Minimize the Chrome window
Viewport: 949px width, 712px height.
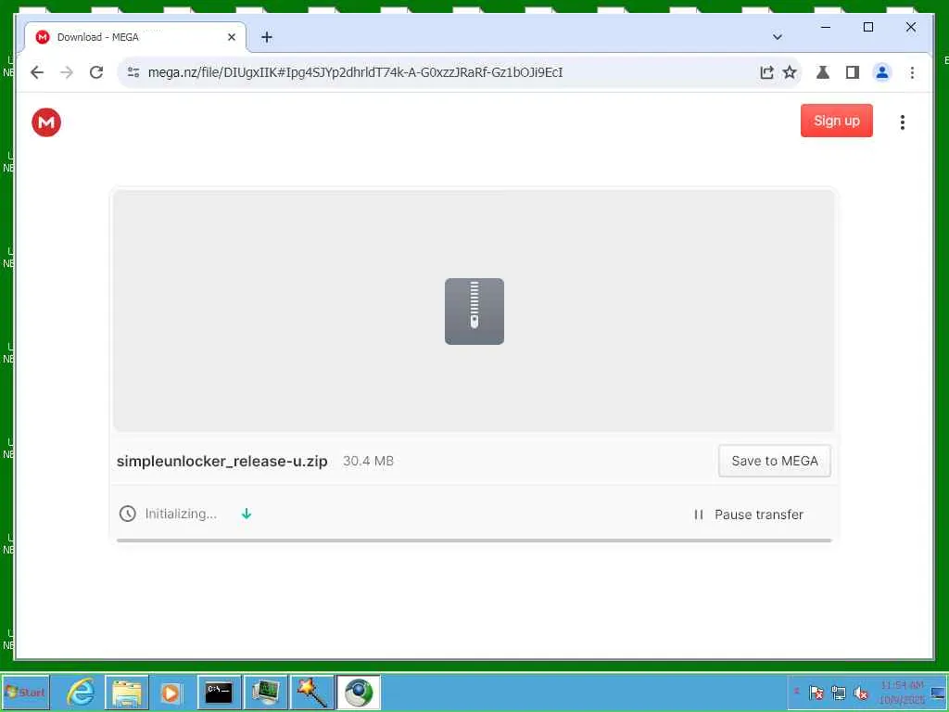click(826, 27)
